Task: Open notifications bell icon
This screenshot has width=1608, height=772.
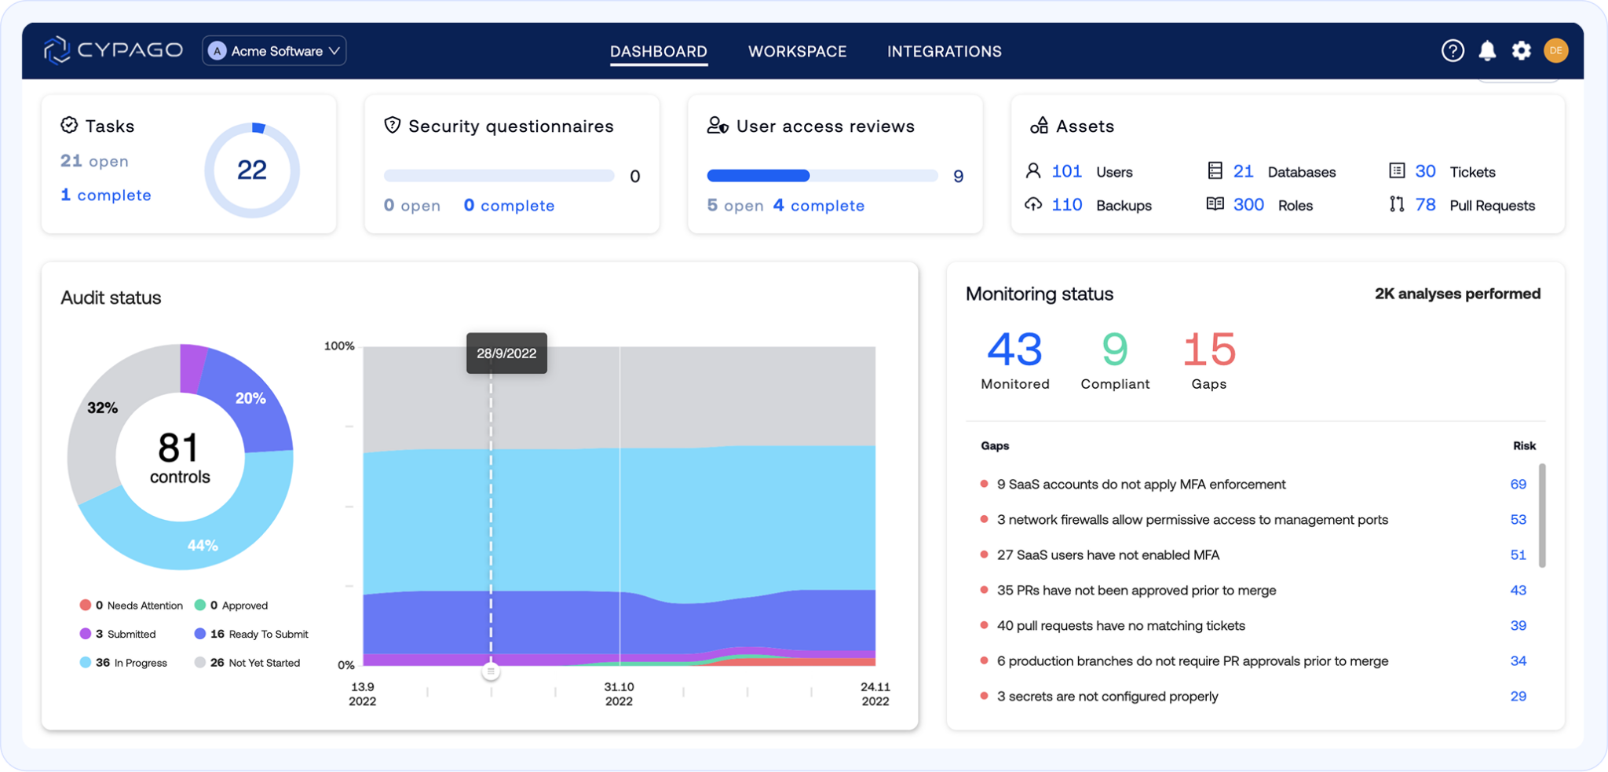Action: tap(1487, 51)
